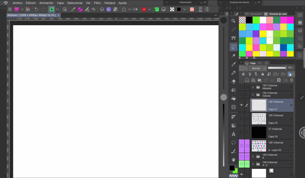Expand the A - Z layer folder
This screenshot has height=178, width=305.
coord(253,164)
